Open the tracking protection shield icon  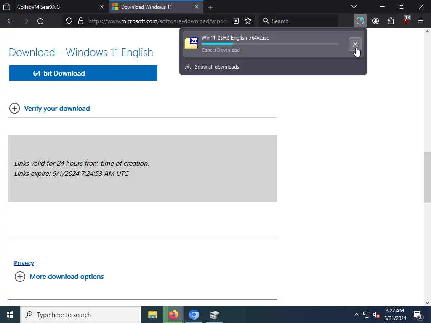pos(69,21)
